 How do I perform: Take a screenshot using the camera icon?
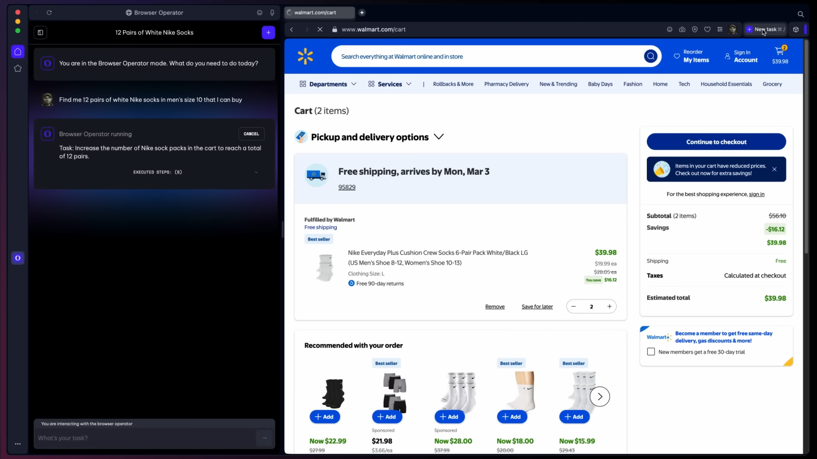click(x=683, y=29)
